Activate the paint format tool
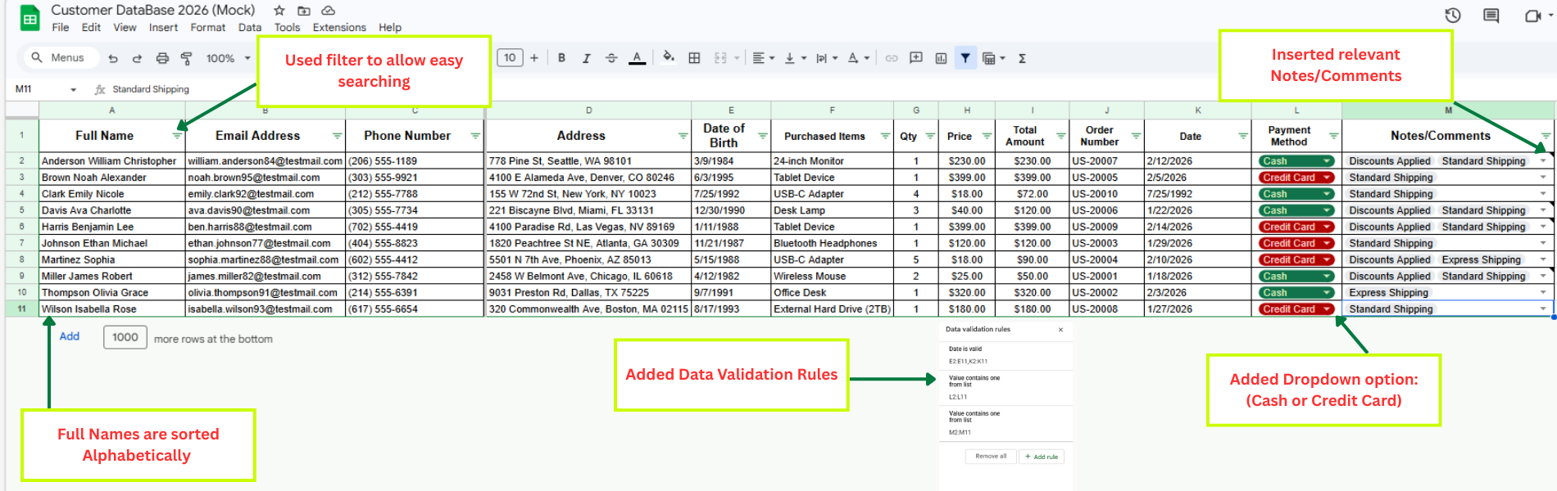1557x491 pixels. 186,58
